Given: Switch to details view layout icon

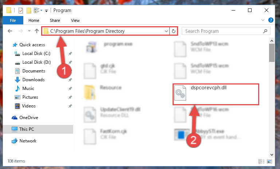Looking at the screenshot, I should coord(261,161).
